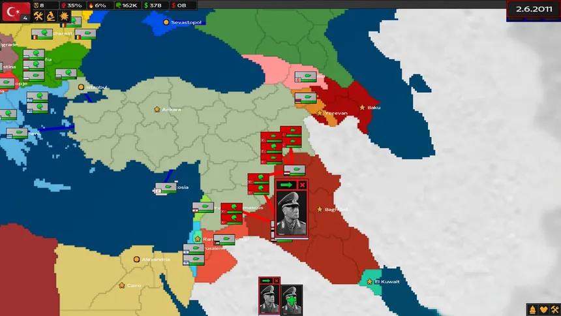Select the gray army unit in Lebanon near Beirut
The width and height of the screenshot is (561, 316).
[203, 208]
